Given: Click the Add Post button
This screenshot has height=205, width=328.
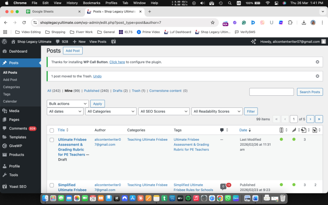Looking at the screenshot, I should (x=73, y=51).
